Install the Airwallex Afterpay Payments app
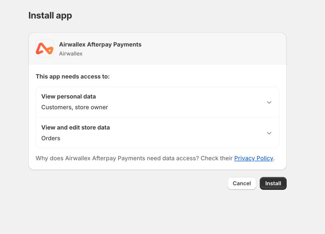This screenshot has width=325, height=234. pos(273,183)
